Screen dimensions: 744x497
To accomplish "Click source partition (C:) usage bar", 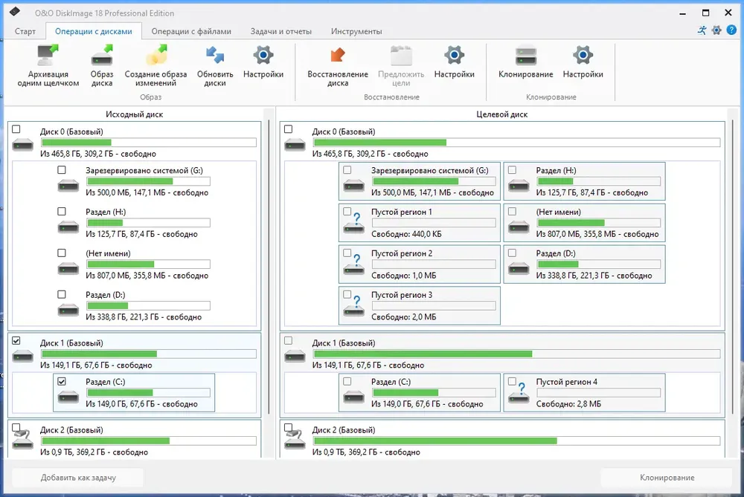I will pyautogui.click(x=149, y=392).
